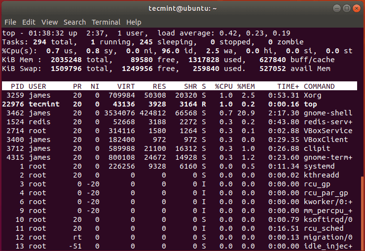Open the Search menu

pyautogui.click(x=74, y=22)
